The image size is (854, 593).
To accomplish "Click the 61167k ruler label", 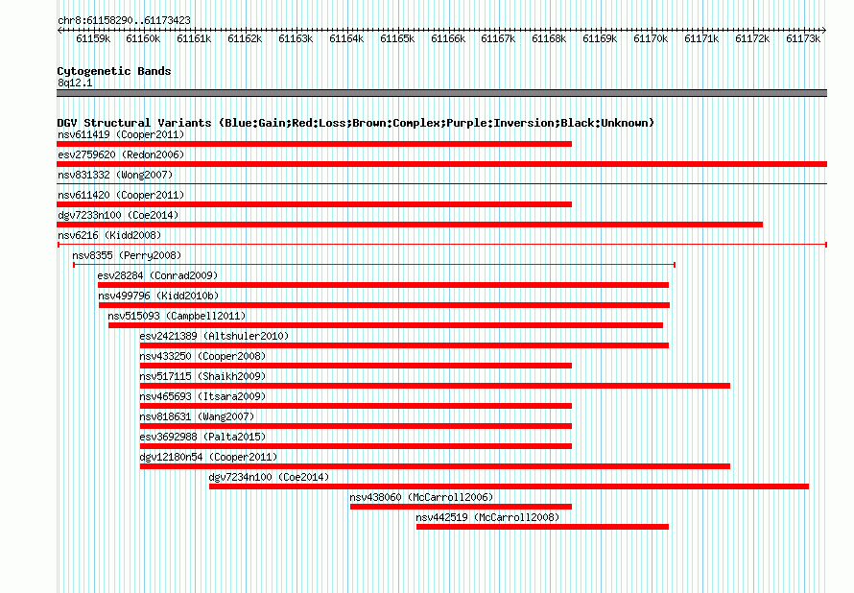I will point(498,38).
